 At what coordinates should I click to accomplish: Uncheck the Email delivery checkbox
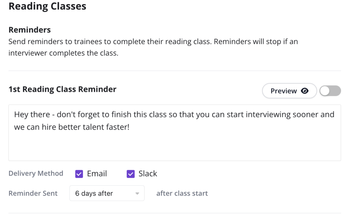tap(79, 174)
